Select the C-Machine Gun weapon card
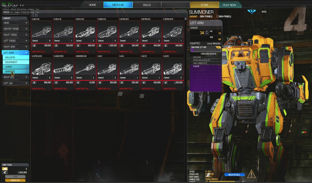The image size is (312, 183). click(x=85, y=72)
